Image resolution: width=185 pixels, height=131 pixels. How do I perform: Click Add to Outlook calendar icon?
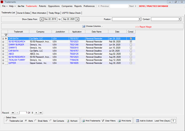137,121
